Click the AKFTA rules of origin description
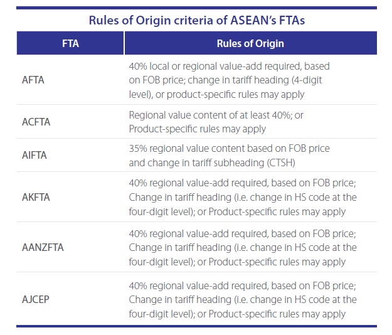The width and height of the screenshot is (392, 335). click(243, 196)
